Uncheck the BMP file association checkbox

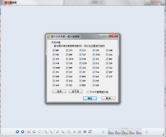tap(54, 50)
